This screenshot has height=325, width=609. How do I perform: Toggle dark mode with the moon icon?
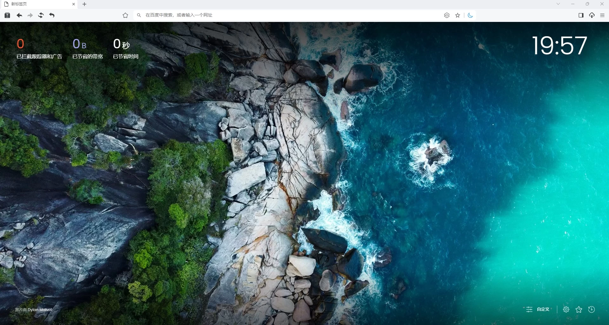[470, 15]
